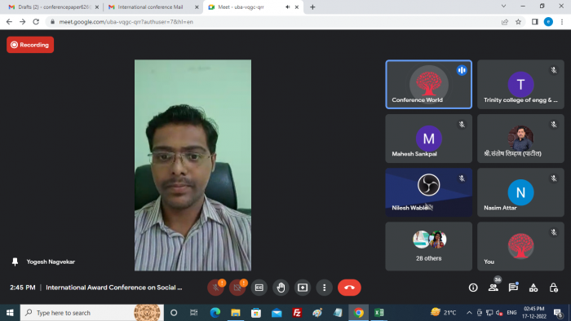
Task: Toggle the camera on/off button
Action: 237,288
